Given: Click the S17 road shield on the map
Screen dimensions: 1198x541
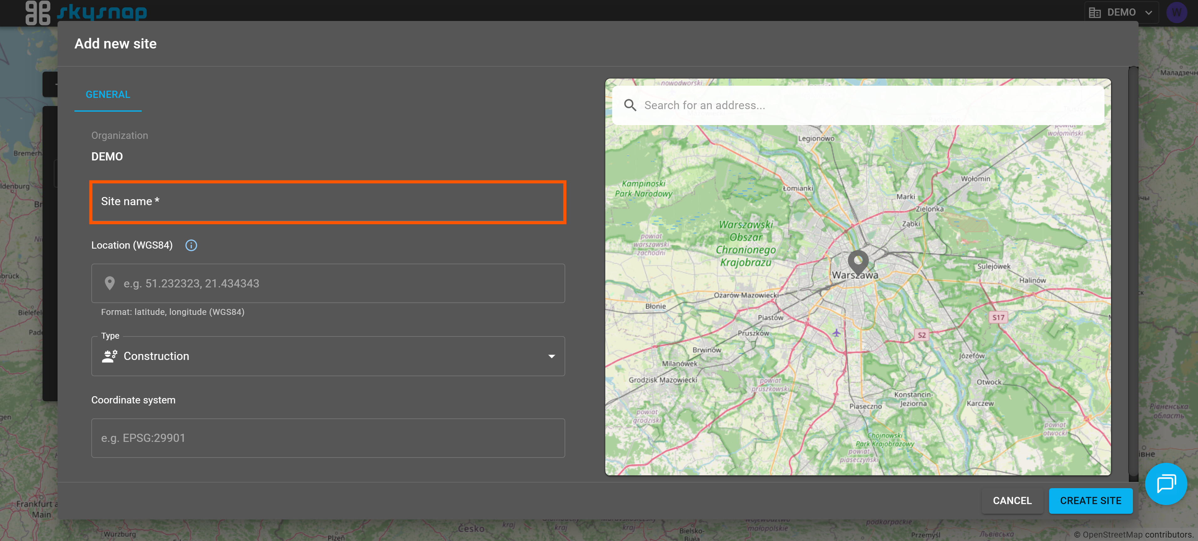Looking at the screenshot, I should pyautogui.click(x=998, y=318).
